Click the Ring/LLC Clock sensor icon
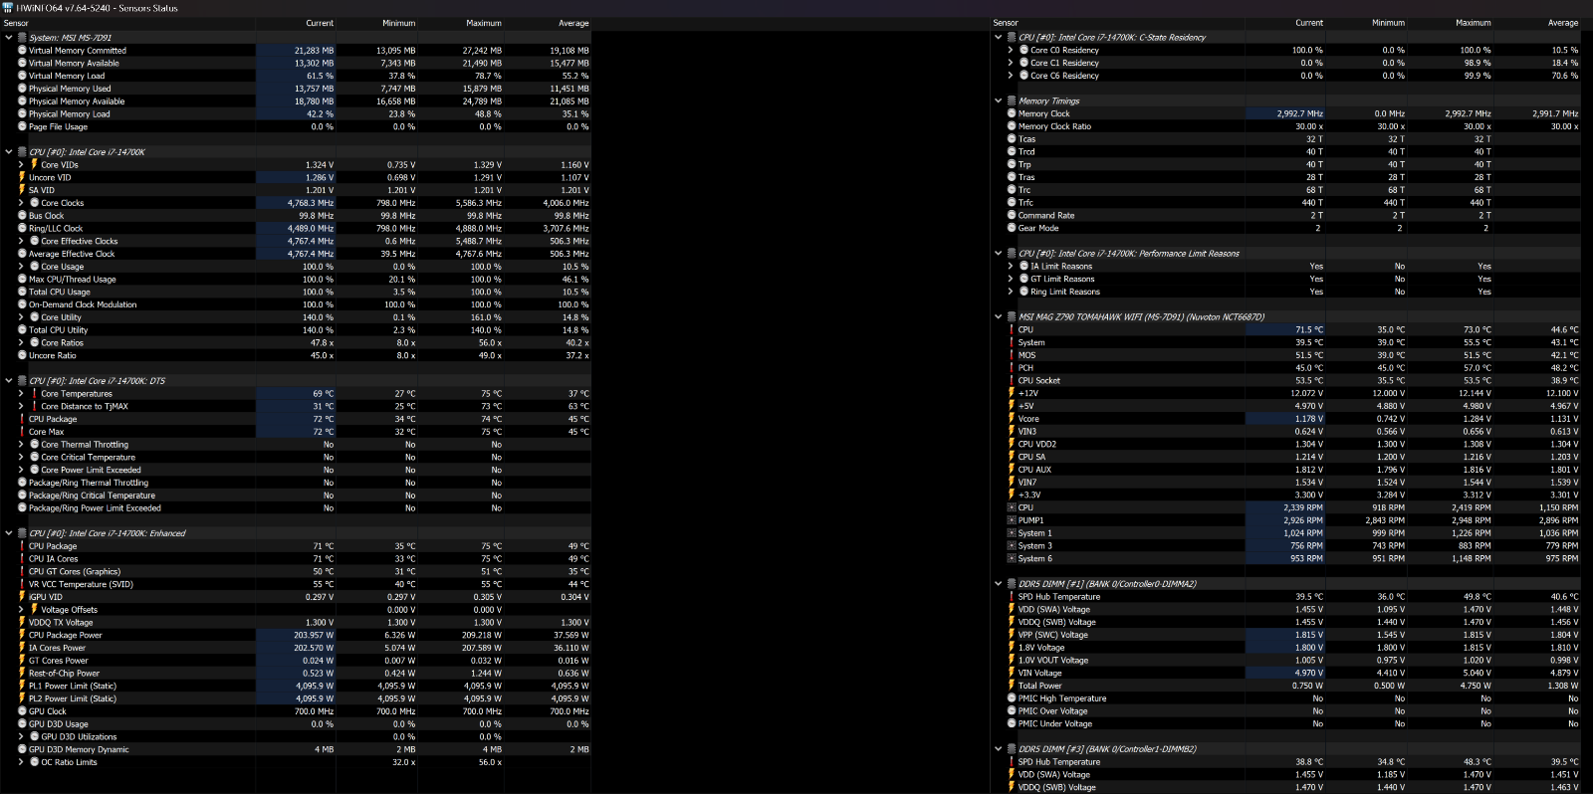The width and height of the screenshot is (1593, 794). tap(22, 229)
